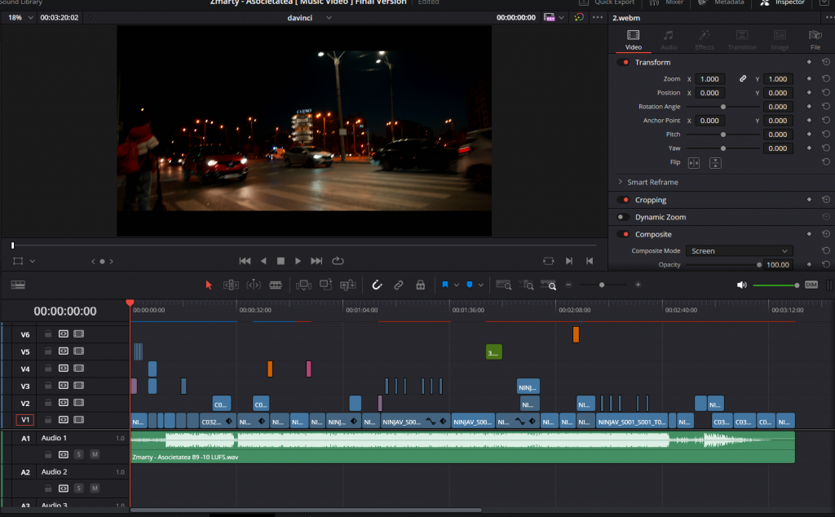Switch to the File tab in Inspector
This screenshot has width=835, height=517.
coord(815,39)
